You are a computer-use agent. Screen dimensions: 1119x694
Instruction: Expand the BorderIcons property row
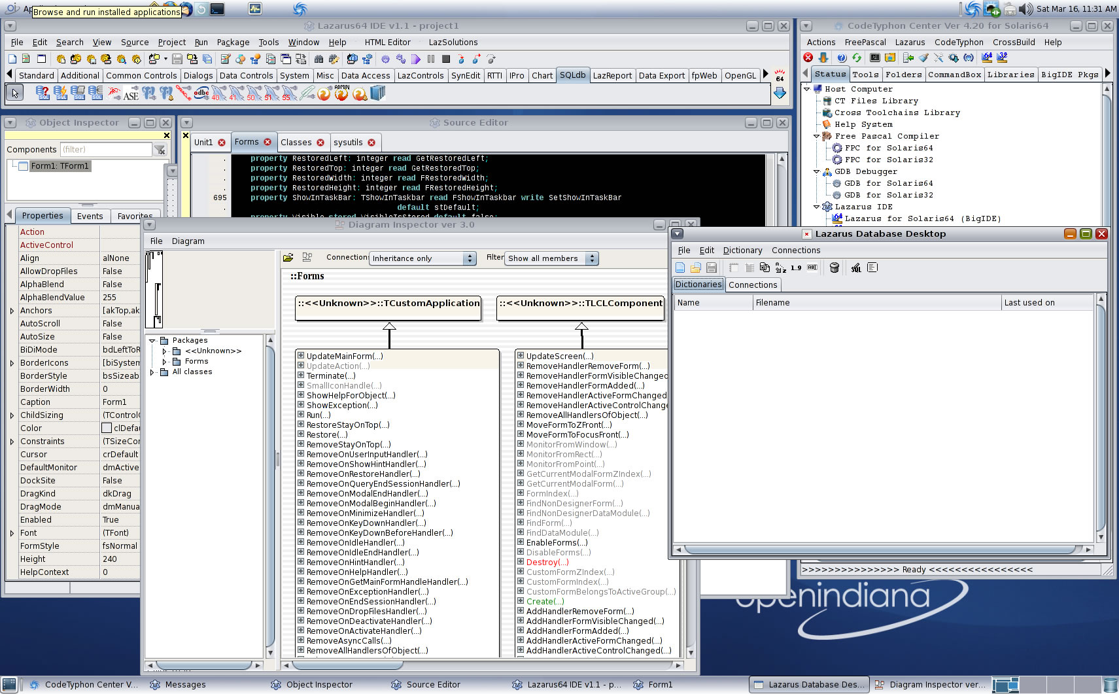pos(12,363)
